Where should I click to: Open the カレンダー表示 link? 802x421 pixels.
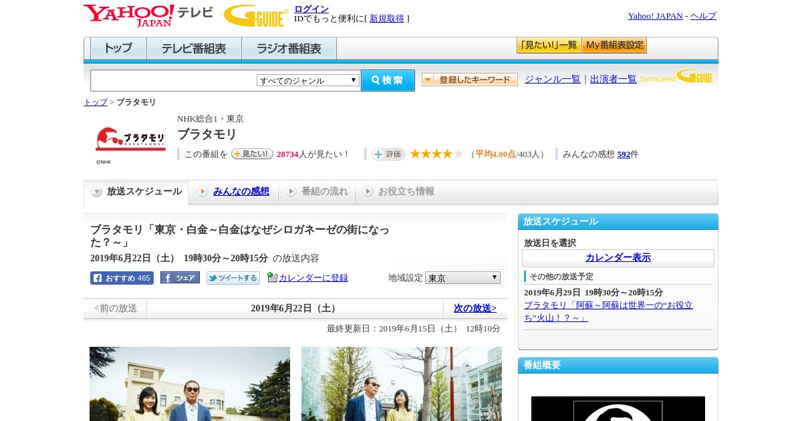(x=618, y=257)
